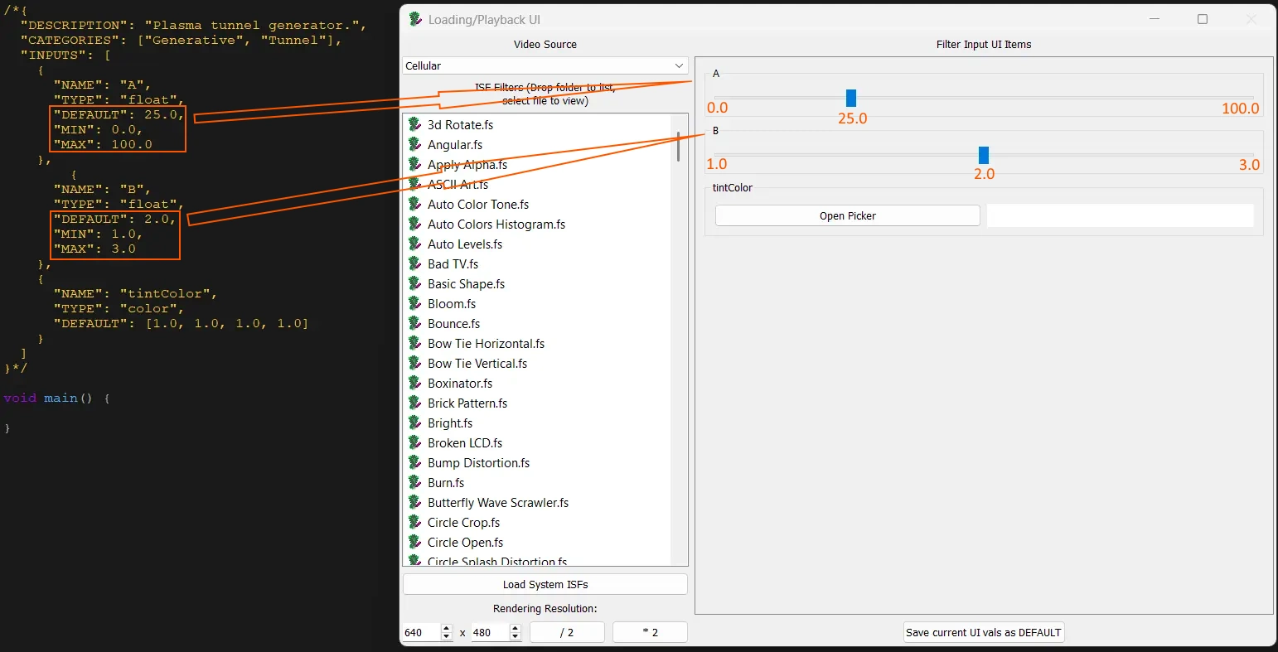
Task: Click the "DESCRIPTION" line in the code editor
Action: pos(193,25)
